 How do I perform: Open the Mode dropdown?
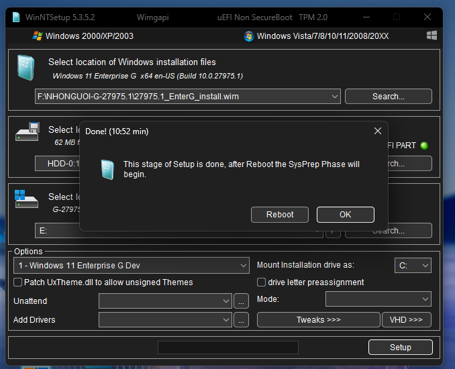378,299
